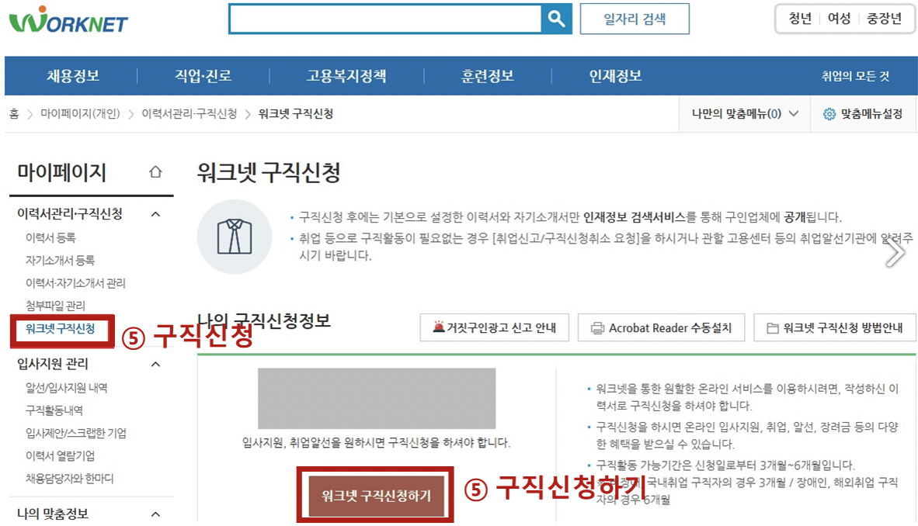Open the 취업의 모든 것 menu
The image size is (918, 526).
click(855, 76)
